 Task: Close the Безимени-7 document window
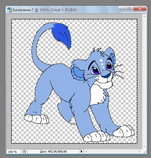[140, 9]
